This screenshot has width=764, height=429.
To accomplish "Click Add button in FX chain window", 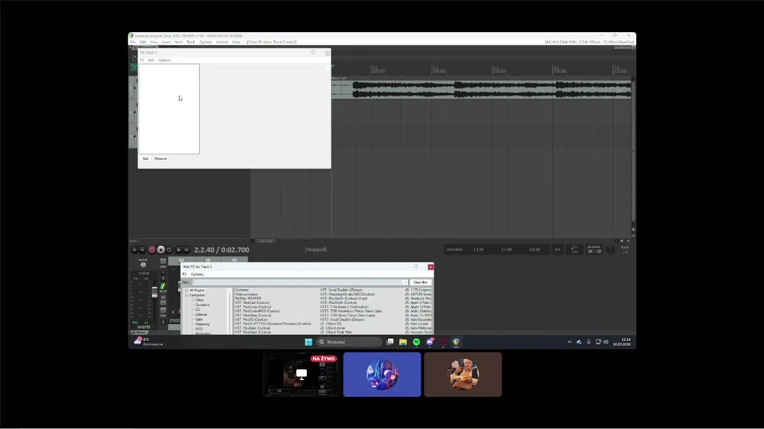I will [145, 158].
